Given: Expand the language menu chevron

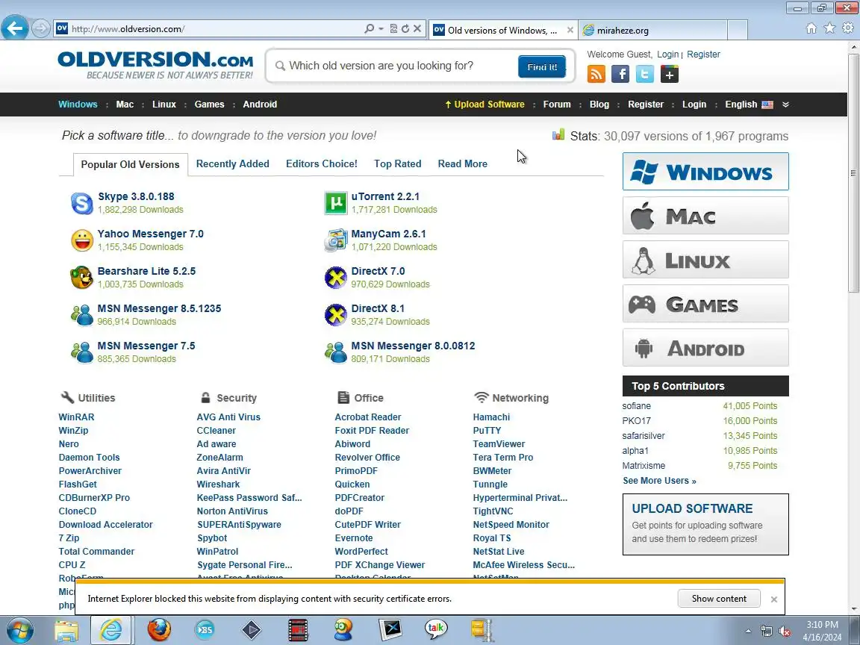Looking at the screenshot, I should pos(785,105).
